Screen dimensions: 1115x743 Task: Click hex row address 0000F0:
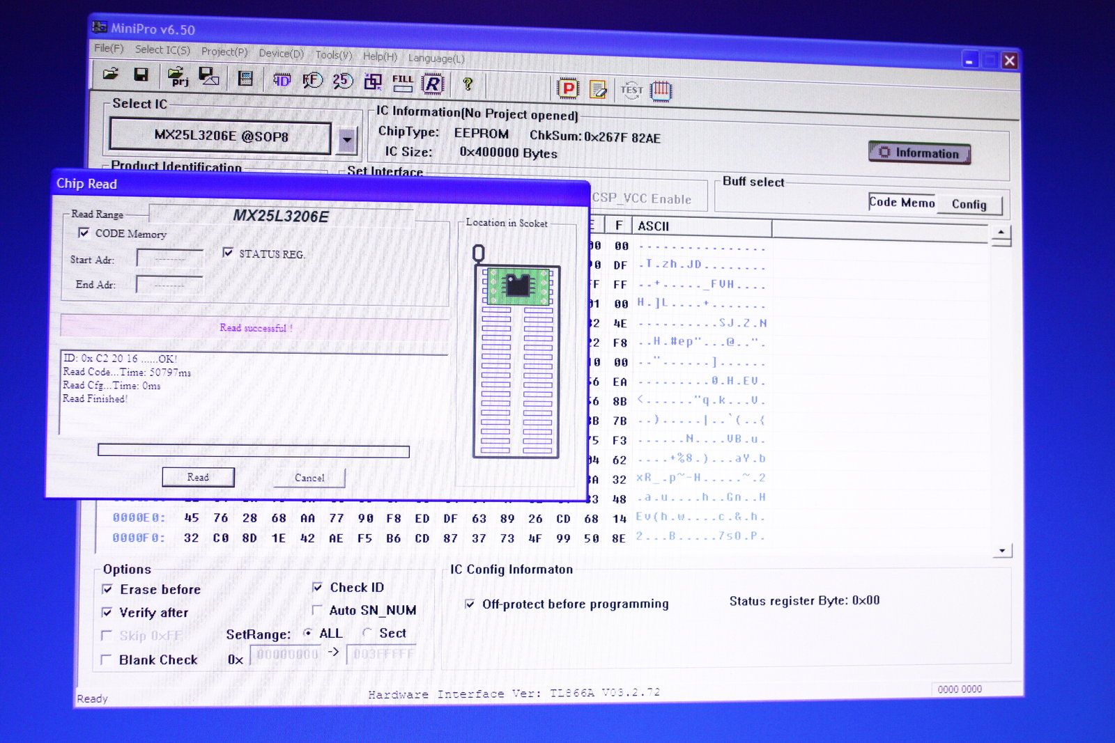click(139, 538)
